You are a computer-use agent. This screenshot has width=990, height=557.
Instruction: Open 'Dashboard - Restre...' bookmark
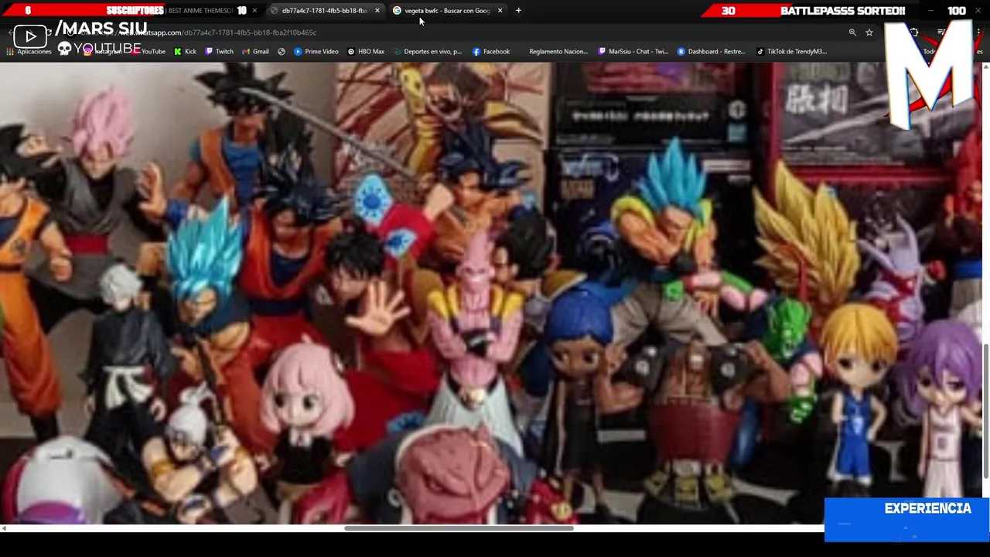[711, 52]
